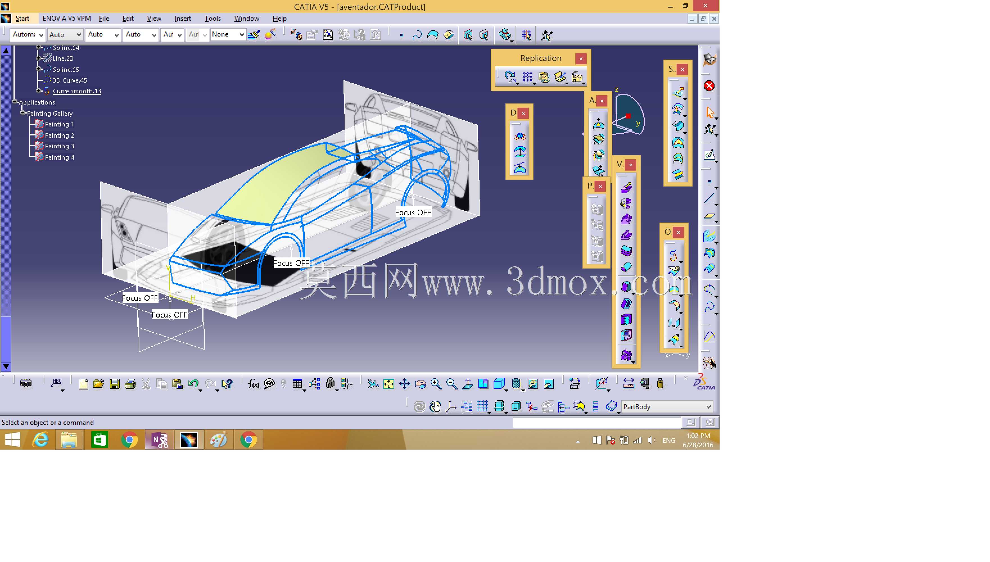
Task: Click the Zoom In magnifier
Action: click(x=436, y=384)
